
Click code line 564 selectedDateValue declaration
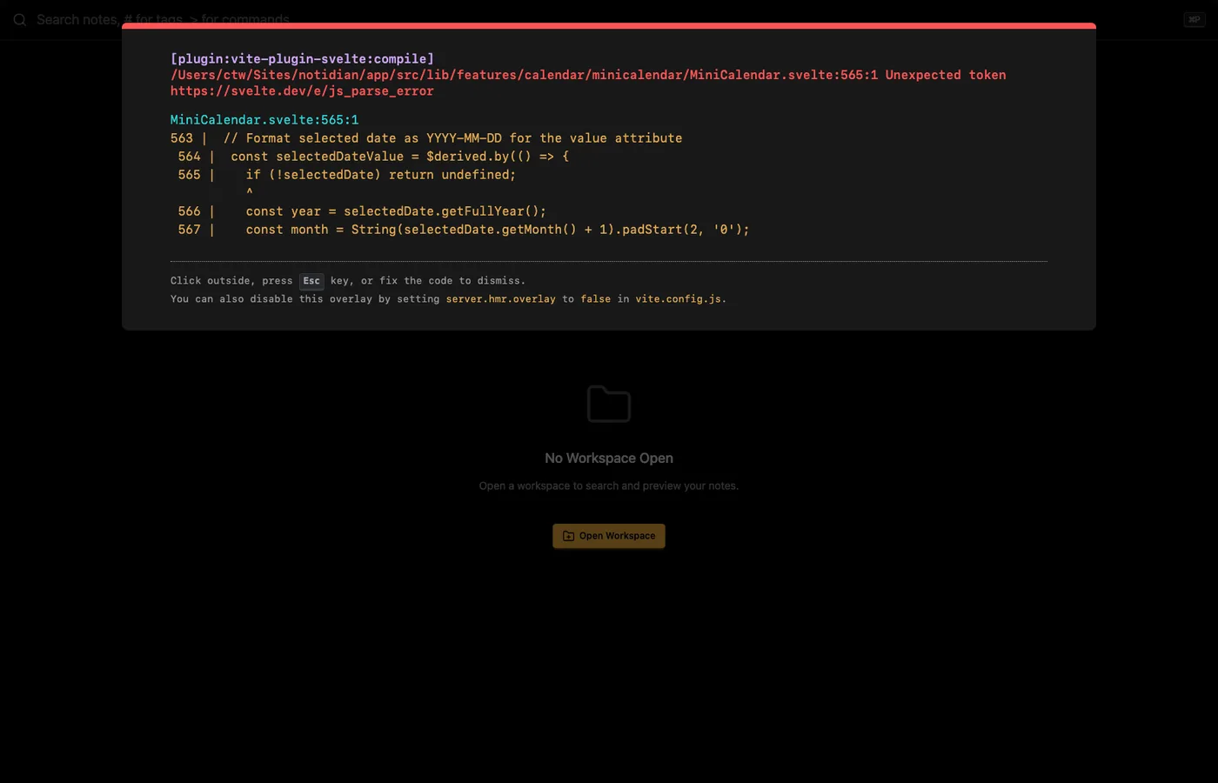[x=373, y=157]
